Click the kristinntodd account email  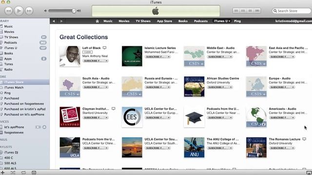click(x=293, y=21)
